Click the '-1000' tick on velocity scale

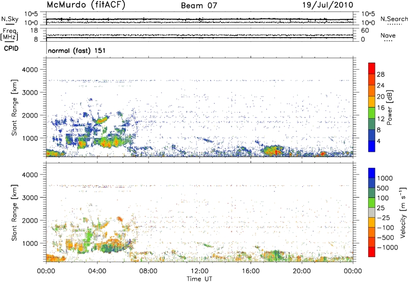387,247
